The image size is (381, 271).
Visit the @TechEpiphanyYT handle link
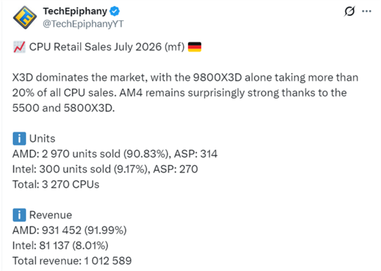point(83,24)
